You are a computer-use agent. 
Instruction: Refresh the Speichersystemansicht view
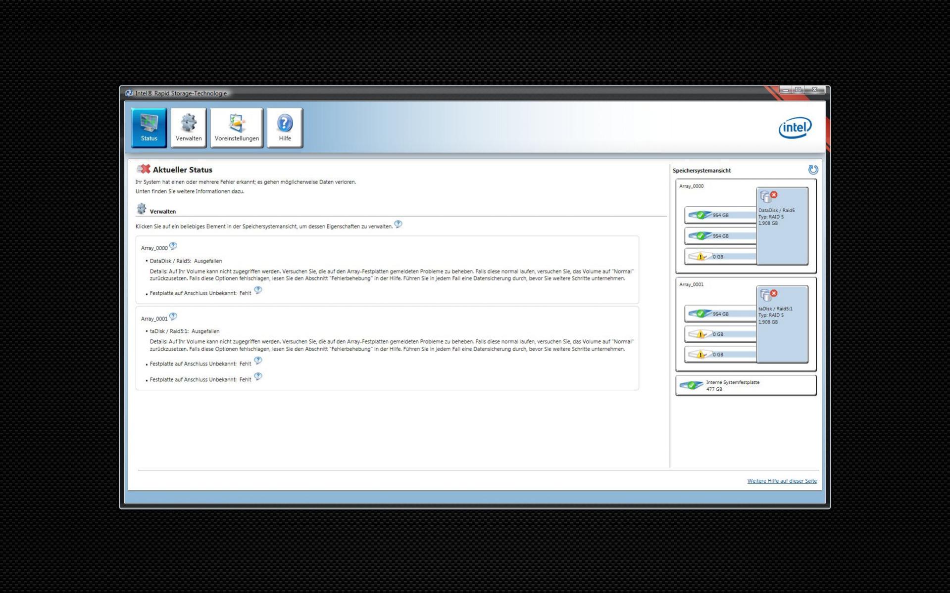pyautogui.click(x=813, y=170)
